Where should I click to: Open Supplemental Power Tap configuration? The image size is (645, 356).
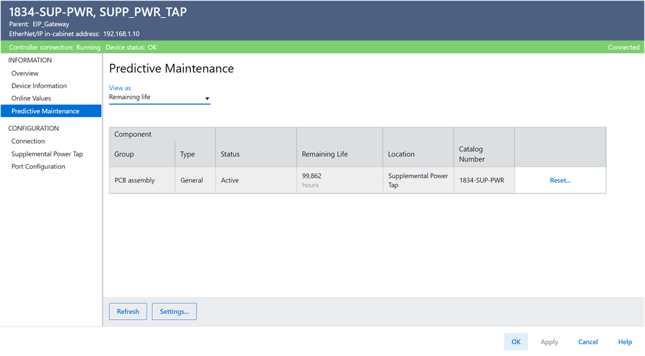point(47,153)
